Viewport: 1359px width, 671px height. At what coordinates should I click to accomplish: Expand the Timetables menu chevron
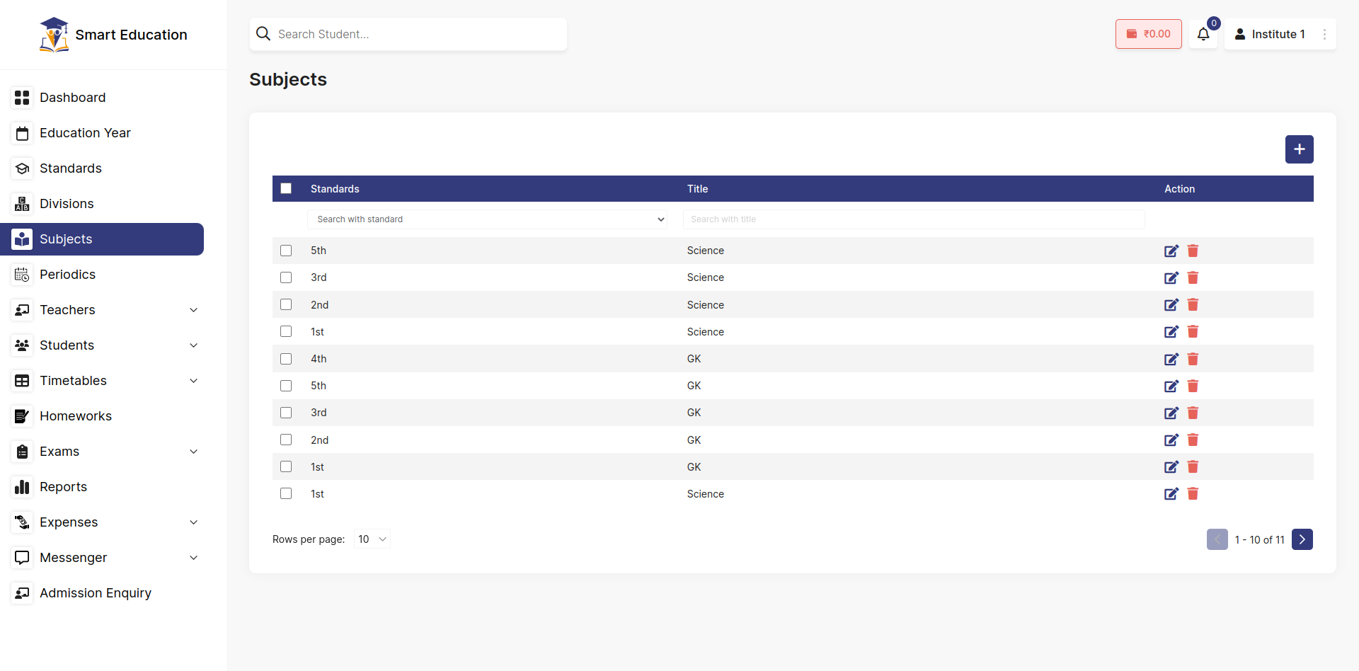(x=193, y=381)
